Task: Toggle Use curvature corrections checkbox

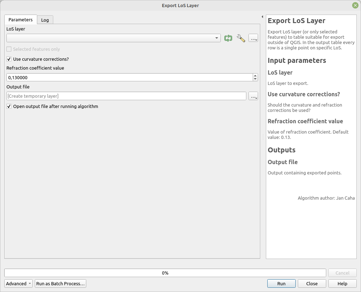Action: coord(9,59)
